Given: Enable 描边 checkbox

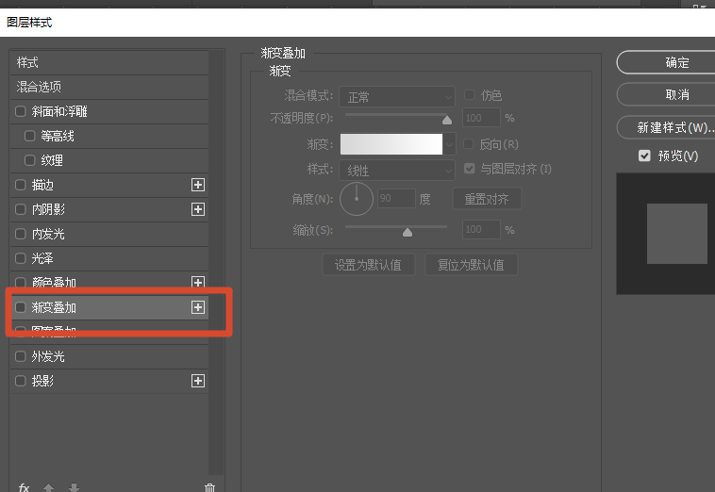Looking at the screenshot, I should point(21,185).
